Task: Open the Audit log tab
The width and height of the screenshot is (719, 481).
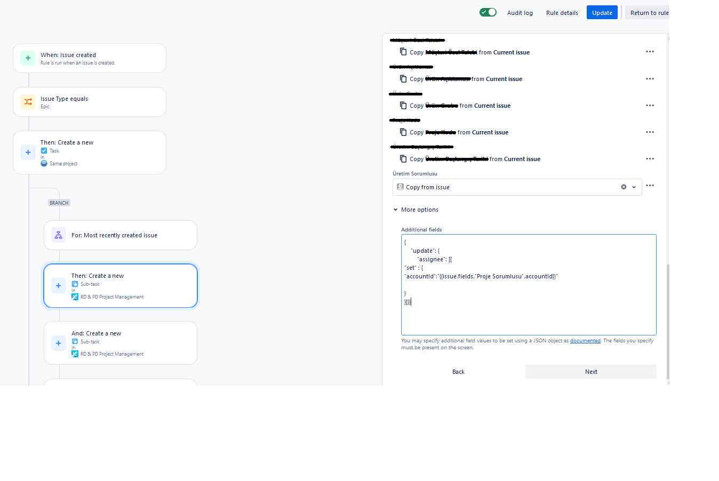Action: click(520, 13)
